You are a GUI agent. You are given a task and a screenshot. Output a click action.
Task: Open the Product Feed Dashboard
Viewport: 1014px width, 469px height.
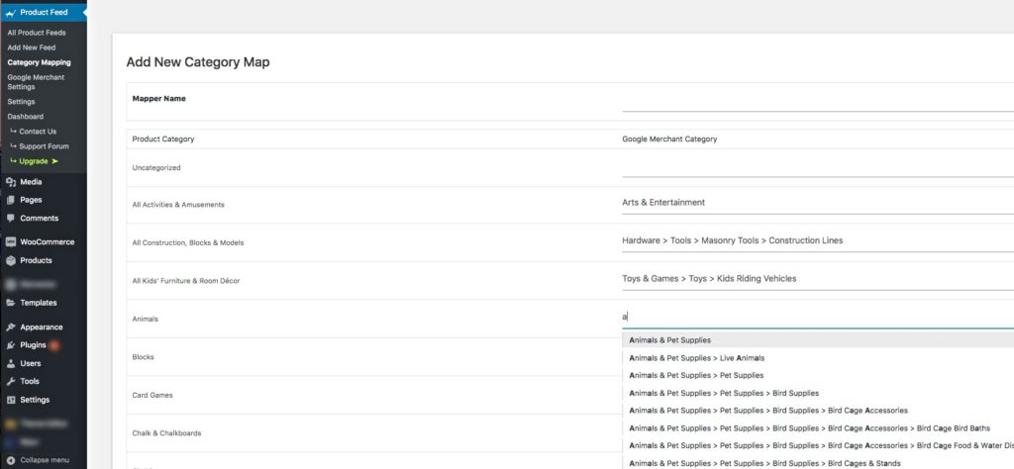[x=25, y=117]
